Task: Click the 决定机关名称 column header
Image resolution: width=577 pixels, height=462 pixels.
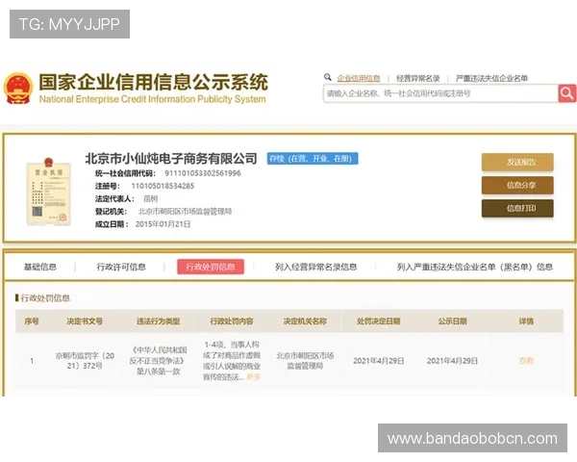Action: 305,321
